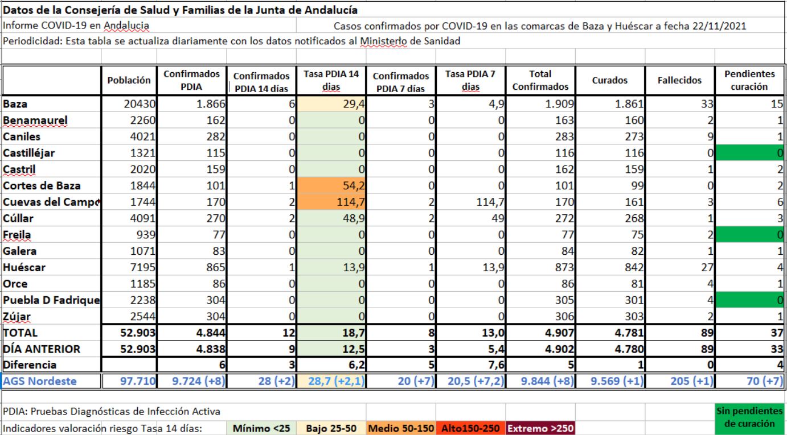The height and width of the screenshot is (435, 787).
Task: Click the Población column header
Action: (129, 81)
